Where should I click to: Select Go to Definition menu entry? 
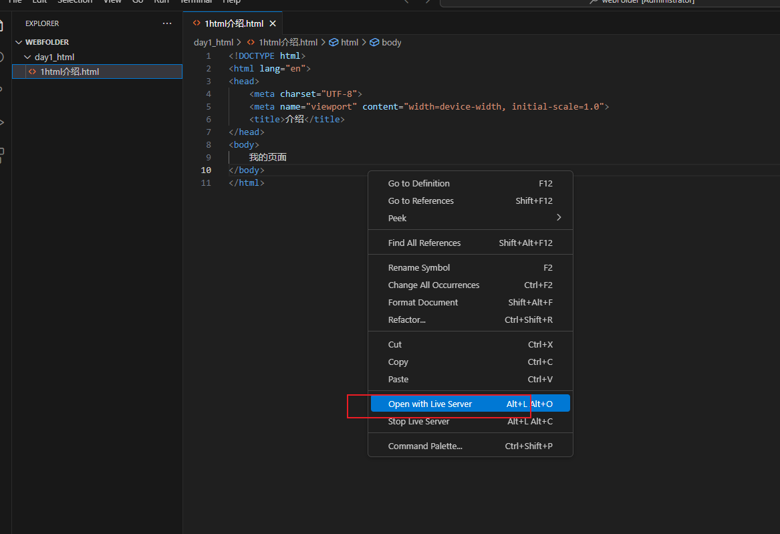[x=418, y=184]
